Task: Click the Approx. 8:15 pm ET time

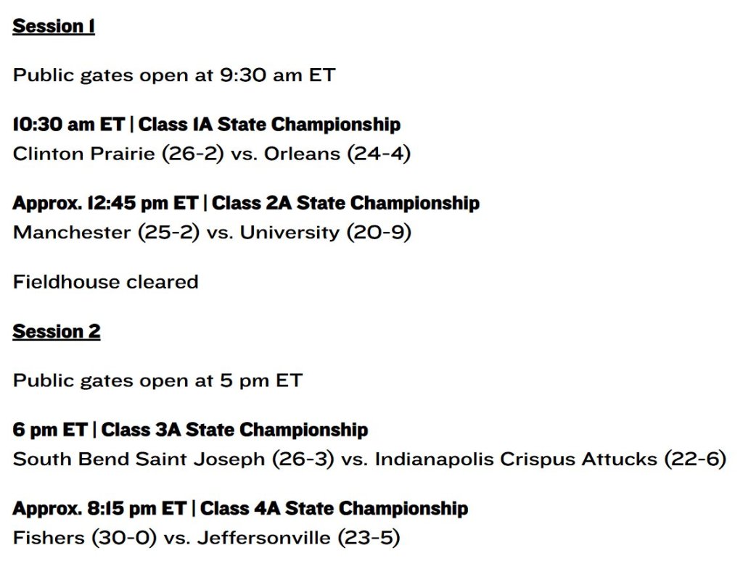Action: click(99, 509)
